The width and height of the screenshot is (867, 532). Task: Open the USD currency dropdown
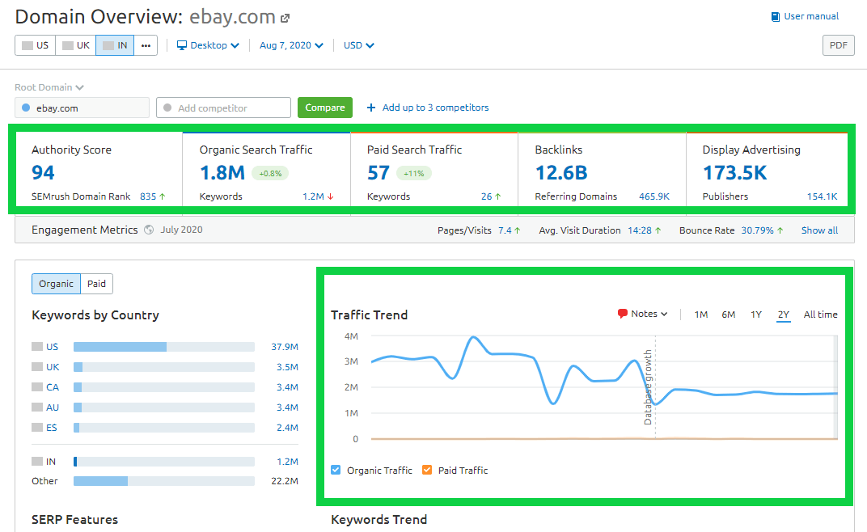359,45
